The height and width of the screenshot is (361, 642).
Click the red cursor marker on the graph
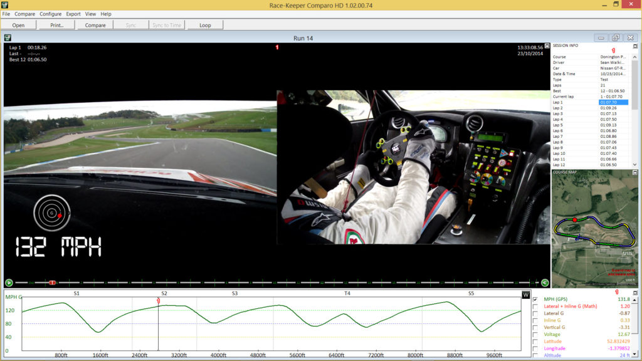tap(159, 301)
